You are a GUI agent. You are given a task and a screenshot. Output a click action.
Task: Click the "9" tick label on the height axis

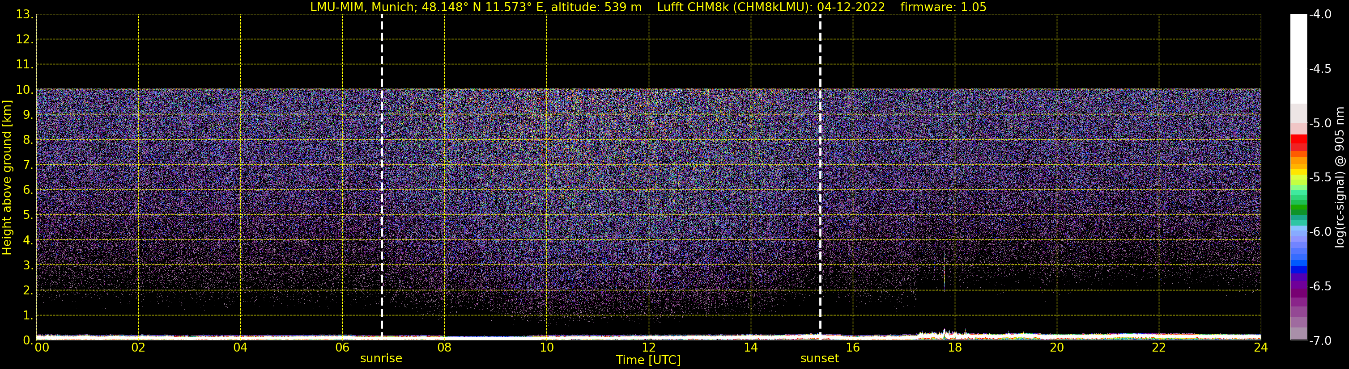coord(27,114)
